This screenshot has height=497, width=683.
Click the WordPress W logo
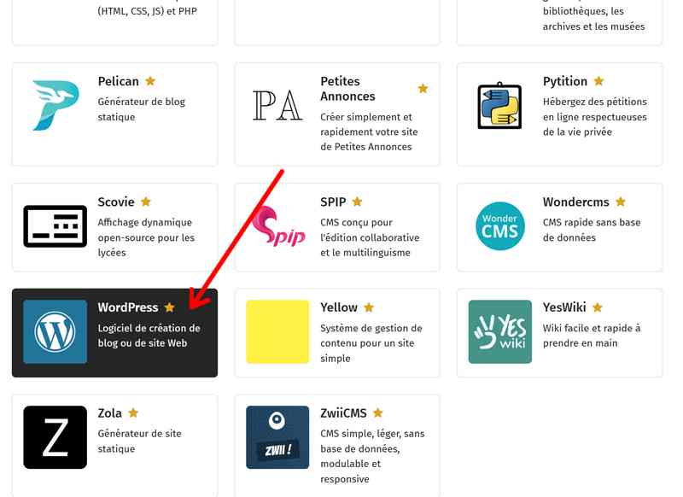55,331
